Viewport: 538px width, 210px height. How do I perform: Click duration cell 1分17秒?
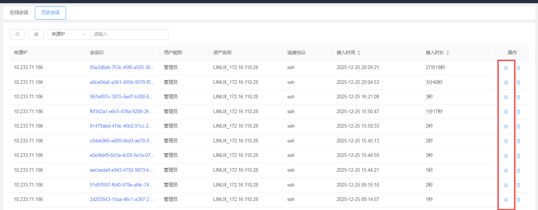pos(434,111)
